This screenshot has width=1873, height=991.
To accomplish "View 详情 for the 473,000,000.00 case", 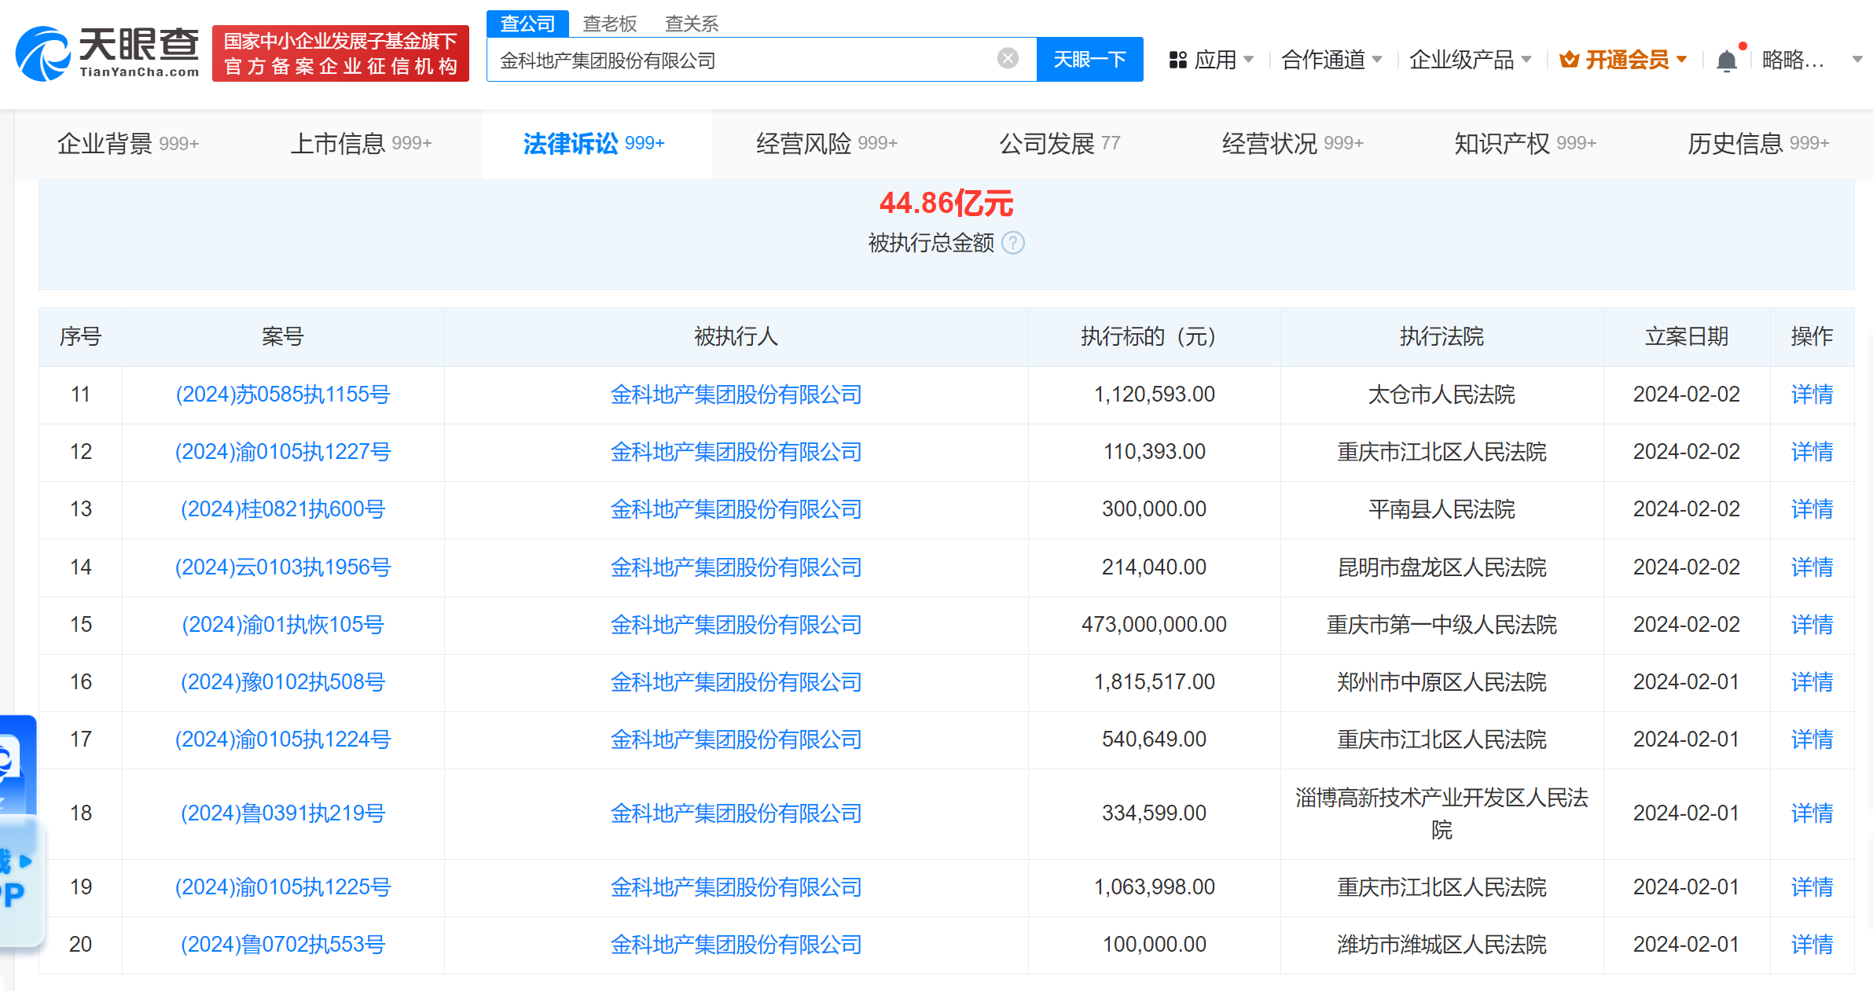I will [x=1812, y=625].
